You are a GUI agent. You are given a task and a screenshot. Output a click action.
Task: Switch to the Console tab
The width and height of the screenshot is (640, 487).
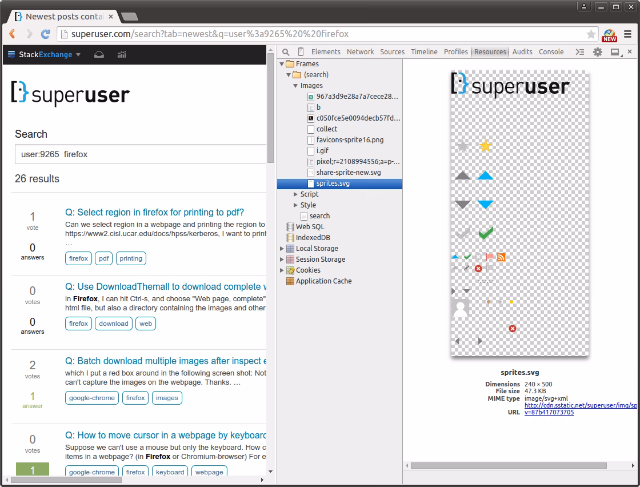(x=551, y=52)
